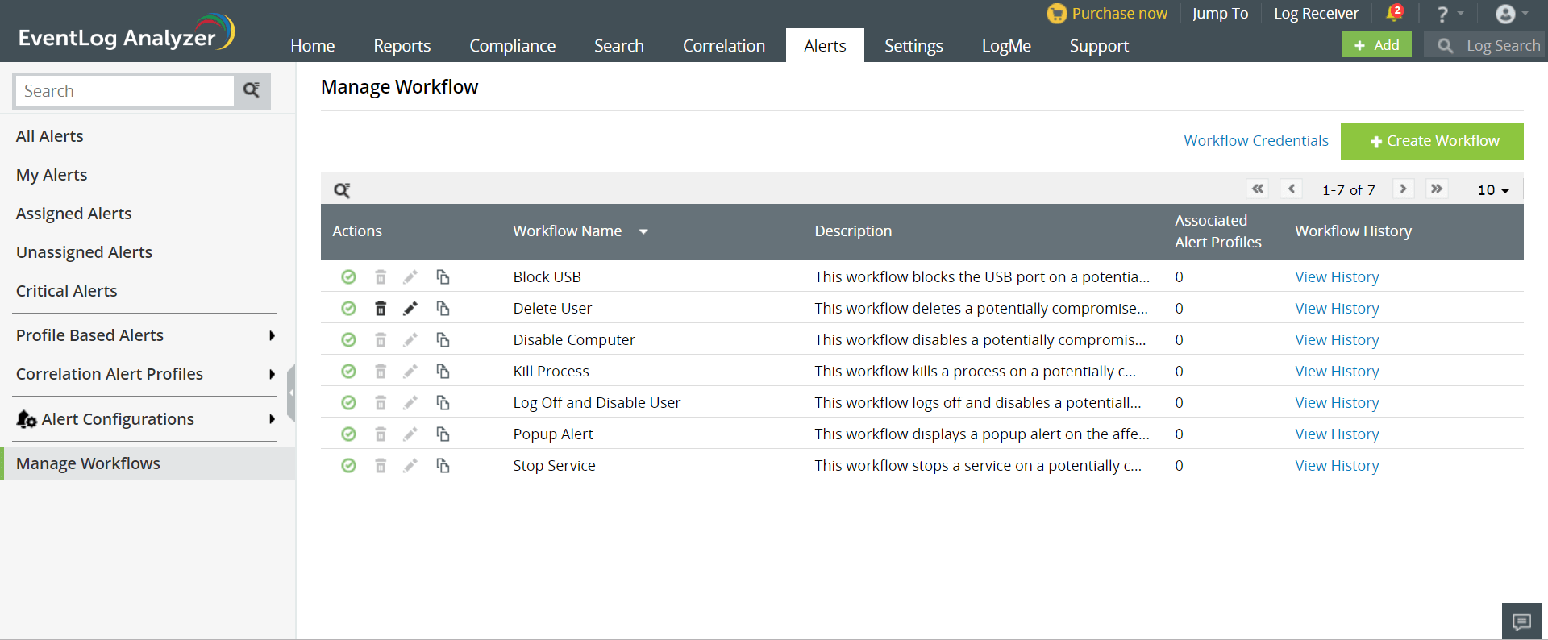This screenshot has height=640, width=1548.
Task: Click the Create Workflow button
Action: [x=1432, y=141]
